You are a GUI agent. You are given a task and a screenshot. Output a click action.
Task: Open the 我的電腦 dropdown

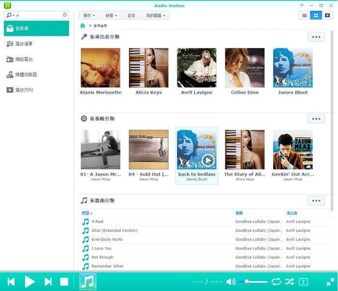tap(155, 15)
